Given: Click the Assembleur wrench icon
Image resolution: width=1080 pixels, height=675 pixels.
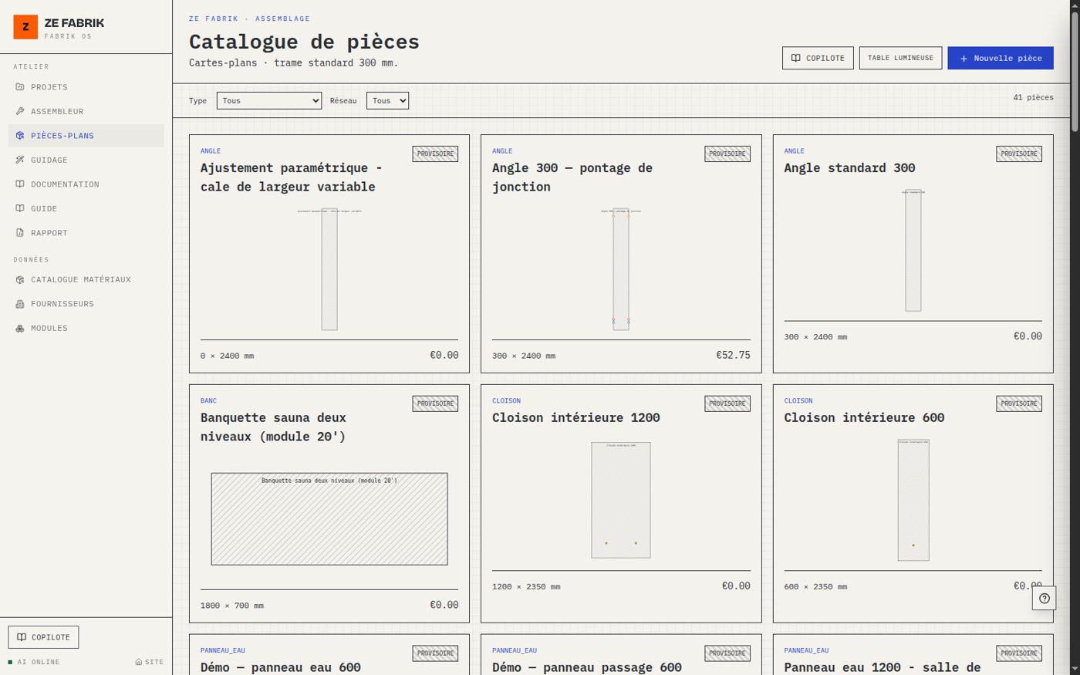Looking at the screenshot, I should [x=20, y=111].
